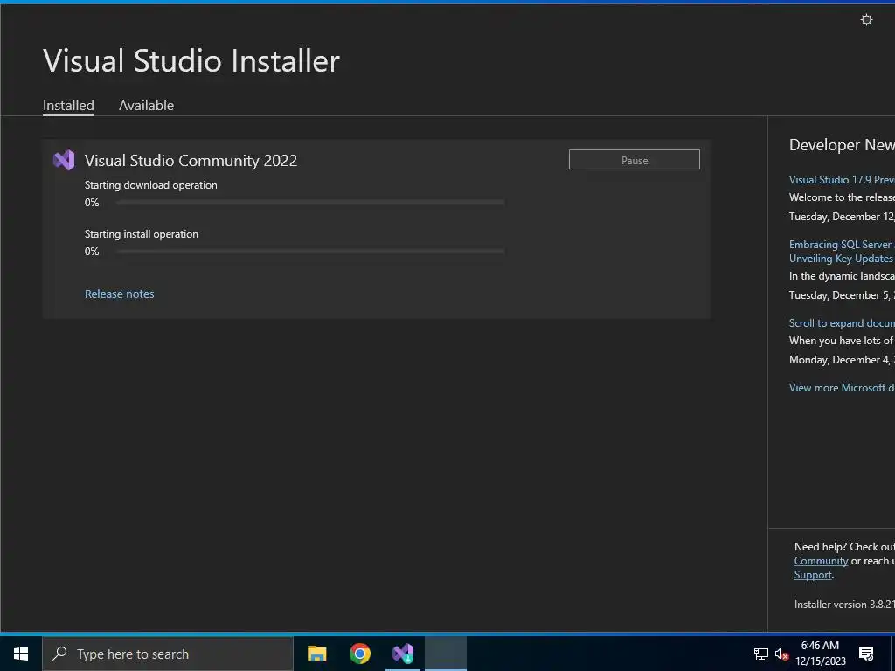Open Embracing SQL Server news article

click(x=842, y=251)
